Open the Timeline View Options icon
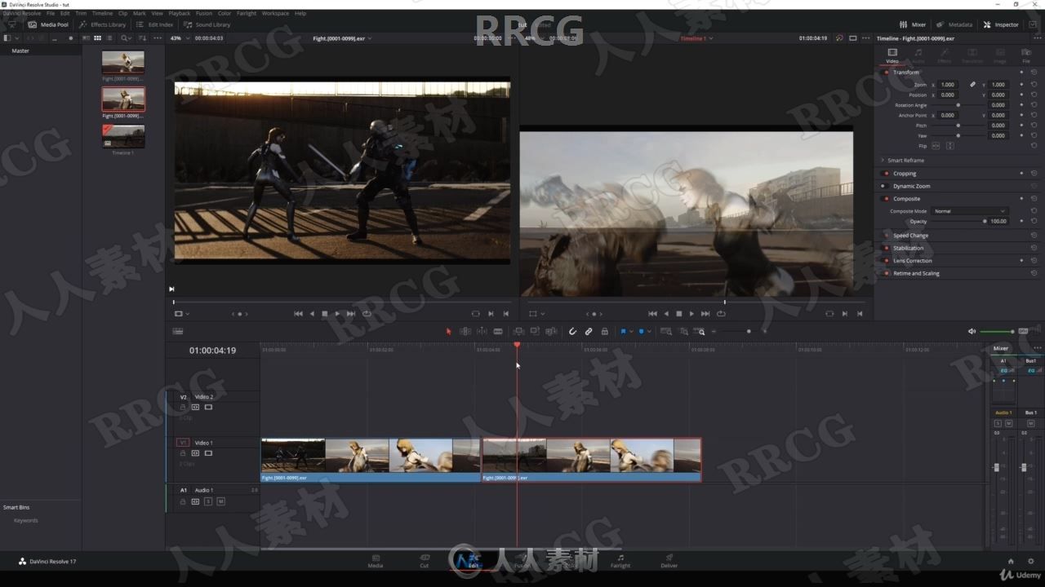This screenshot has height=587, width=1045. [178, 331]
